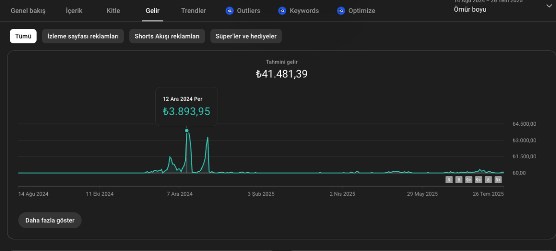
Task: Filter by Süper'ler ve hediyeler
Action: click(246, 36)
